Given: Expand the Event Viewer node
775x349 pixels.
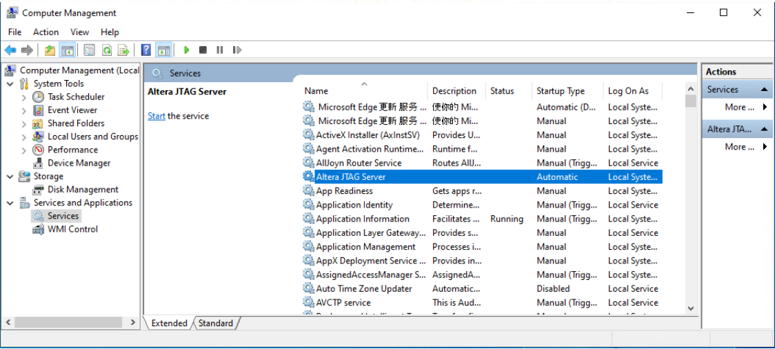Looking at the screenshot, I should click(24, 110).
